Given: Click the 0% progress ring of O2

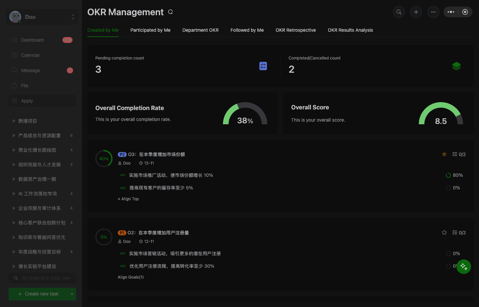Looking at the screenshot, I should pos(104,237).
